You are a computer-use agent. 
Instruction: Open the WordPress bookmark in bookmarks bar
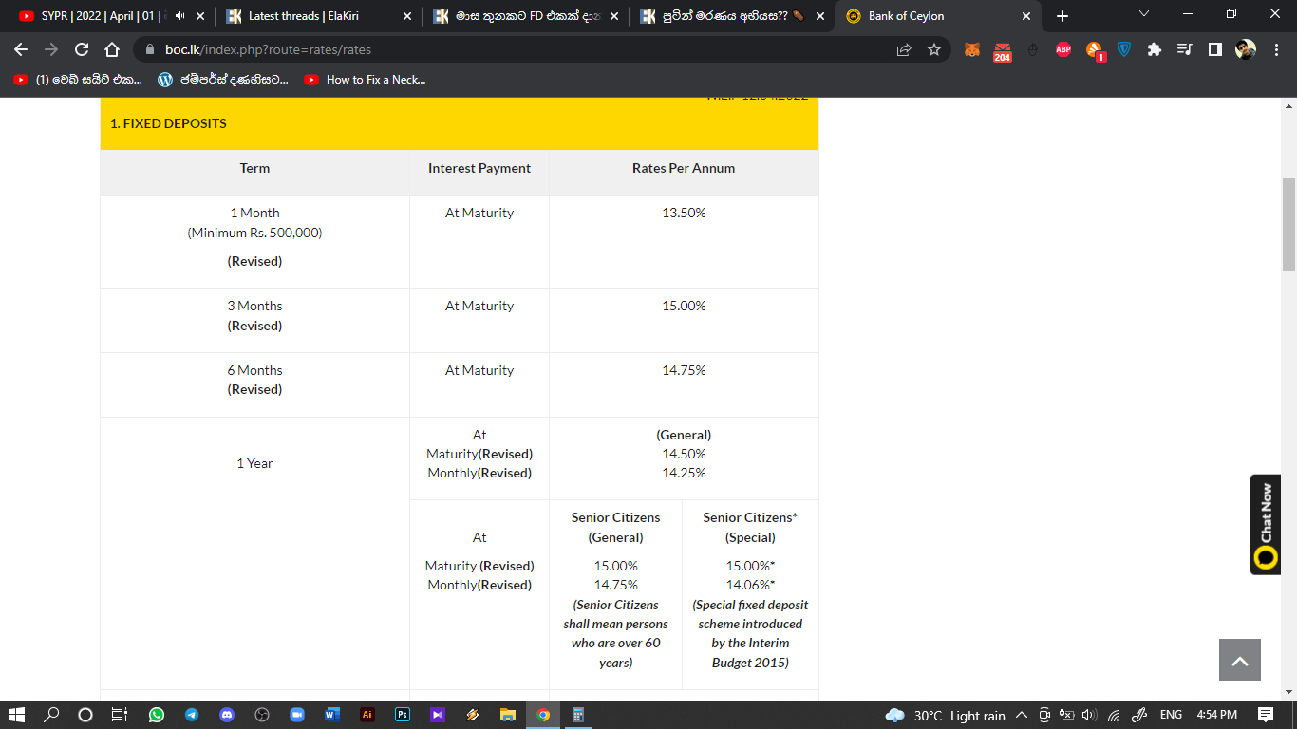(x=223, y=80)
